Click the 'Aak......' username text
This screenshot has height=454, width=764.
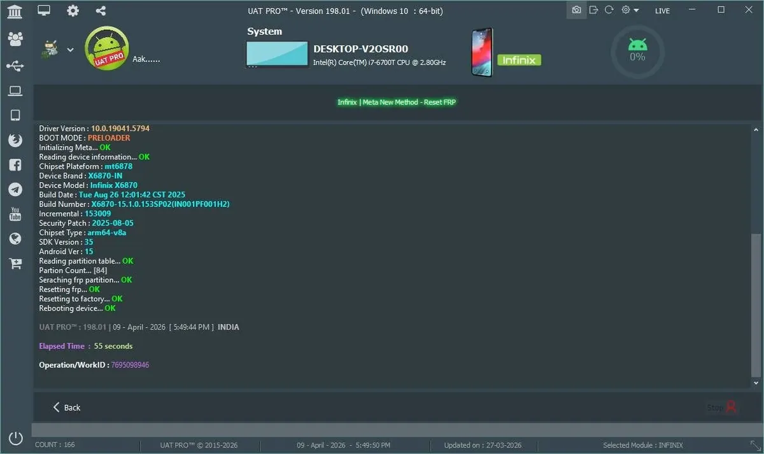point(146,59)
